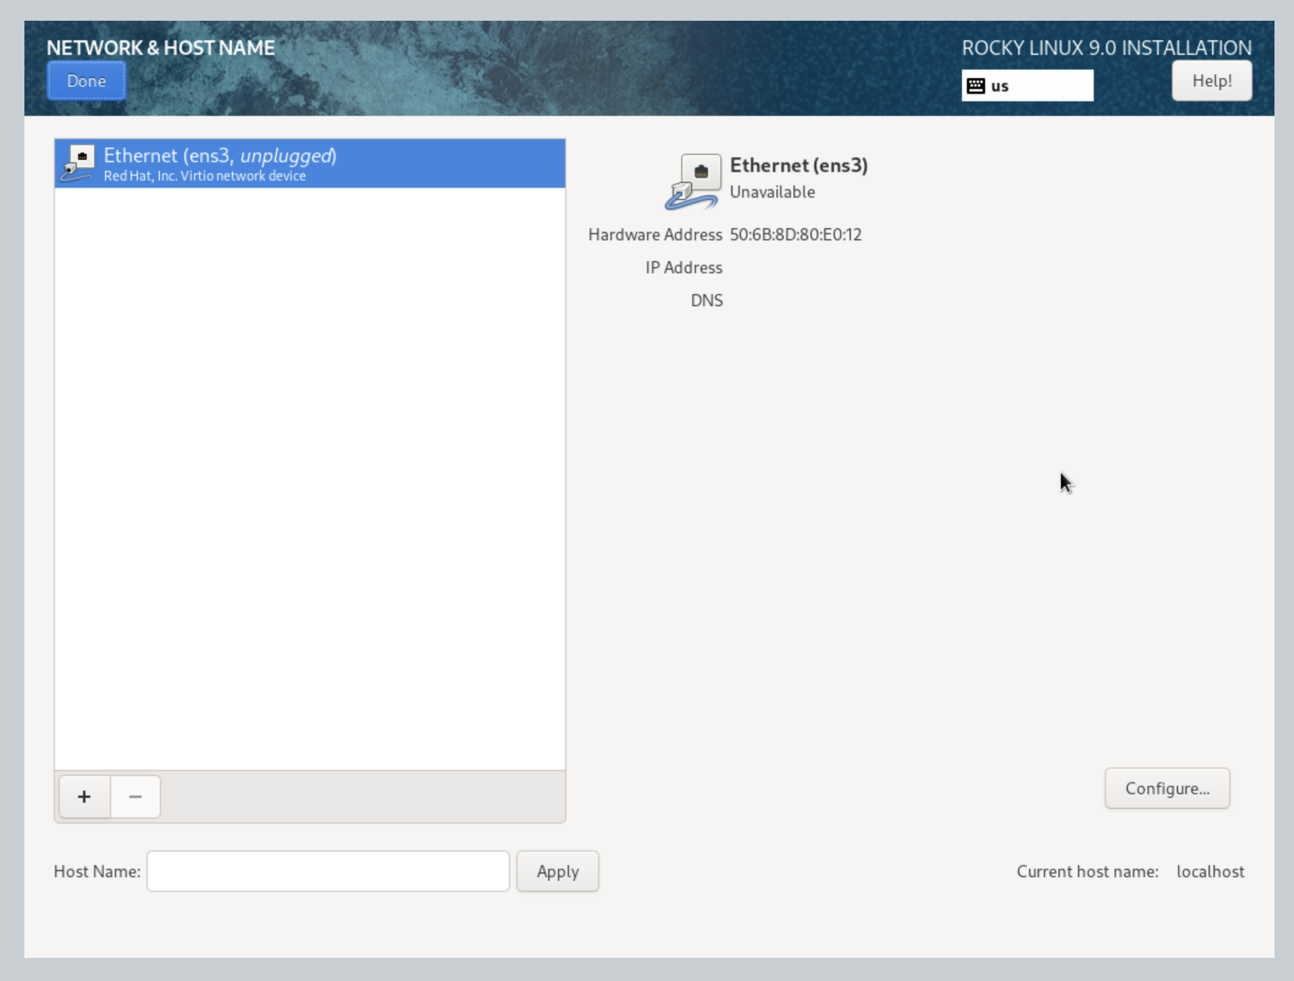Click the NETWORK & HOST NAME title

click(x=161, y=48)
